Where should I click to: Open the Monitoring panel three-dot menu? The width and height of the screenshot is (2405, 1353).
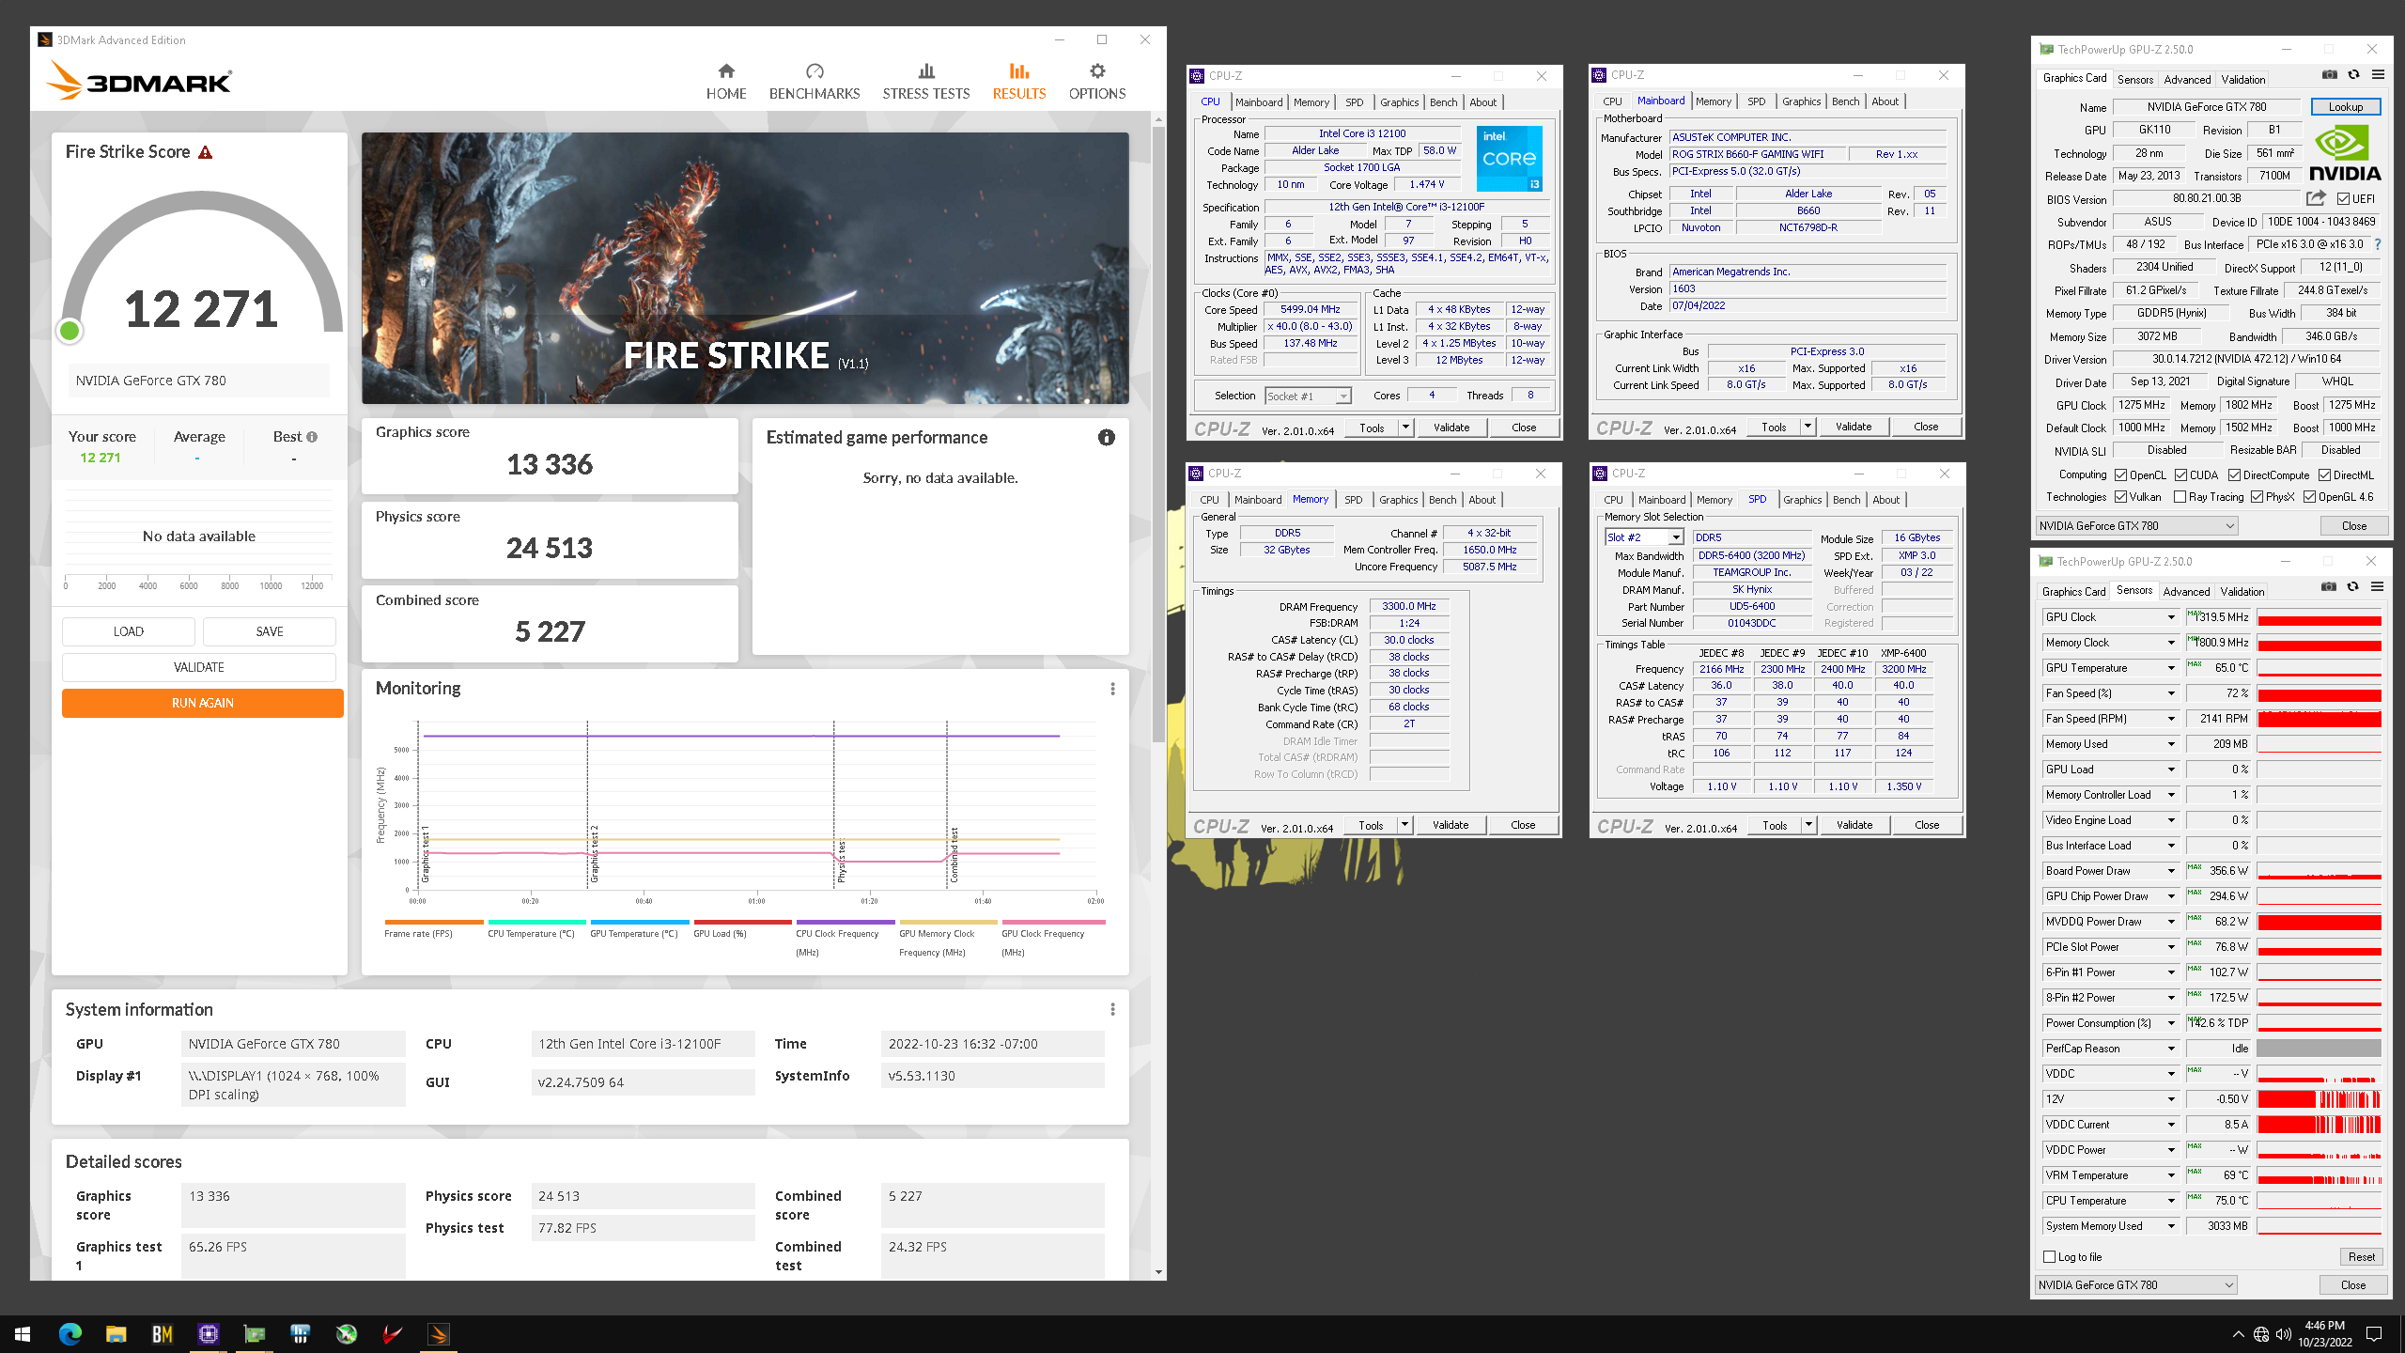tap(1113, 689)
